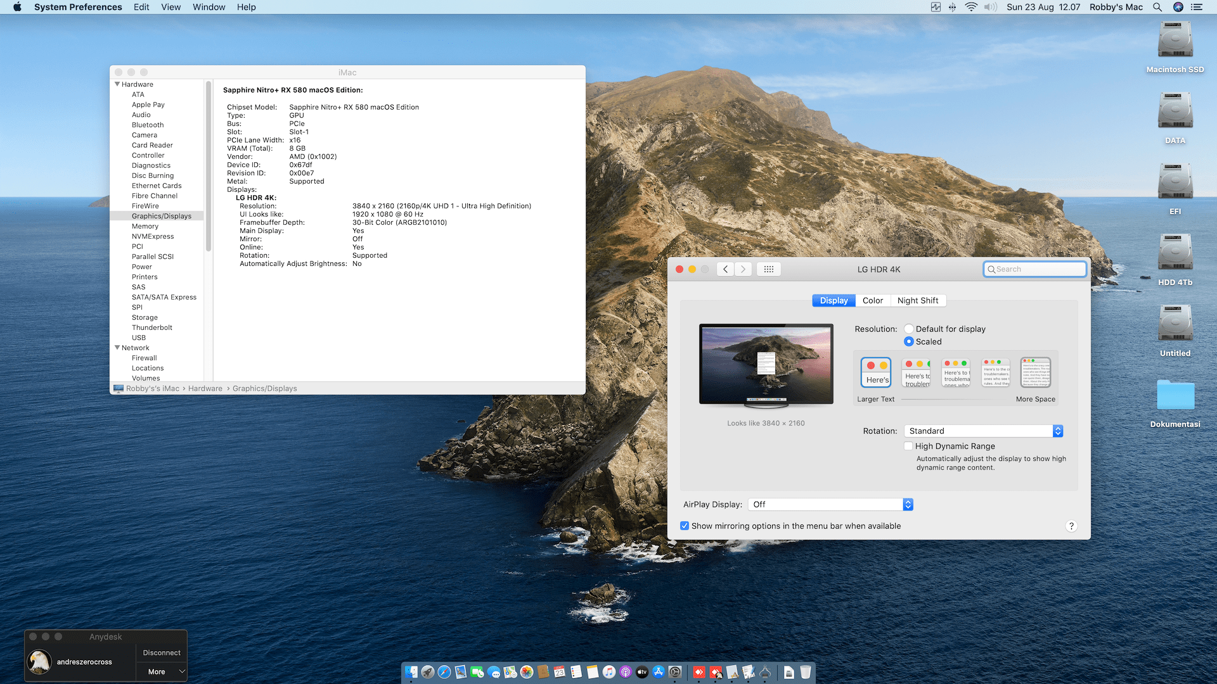Click Disconnect in Anydesk panel
This screenshot has height=684, width=1217.
pos(162,653)
